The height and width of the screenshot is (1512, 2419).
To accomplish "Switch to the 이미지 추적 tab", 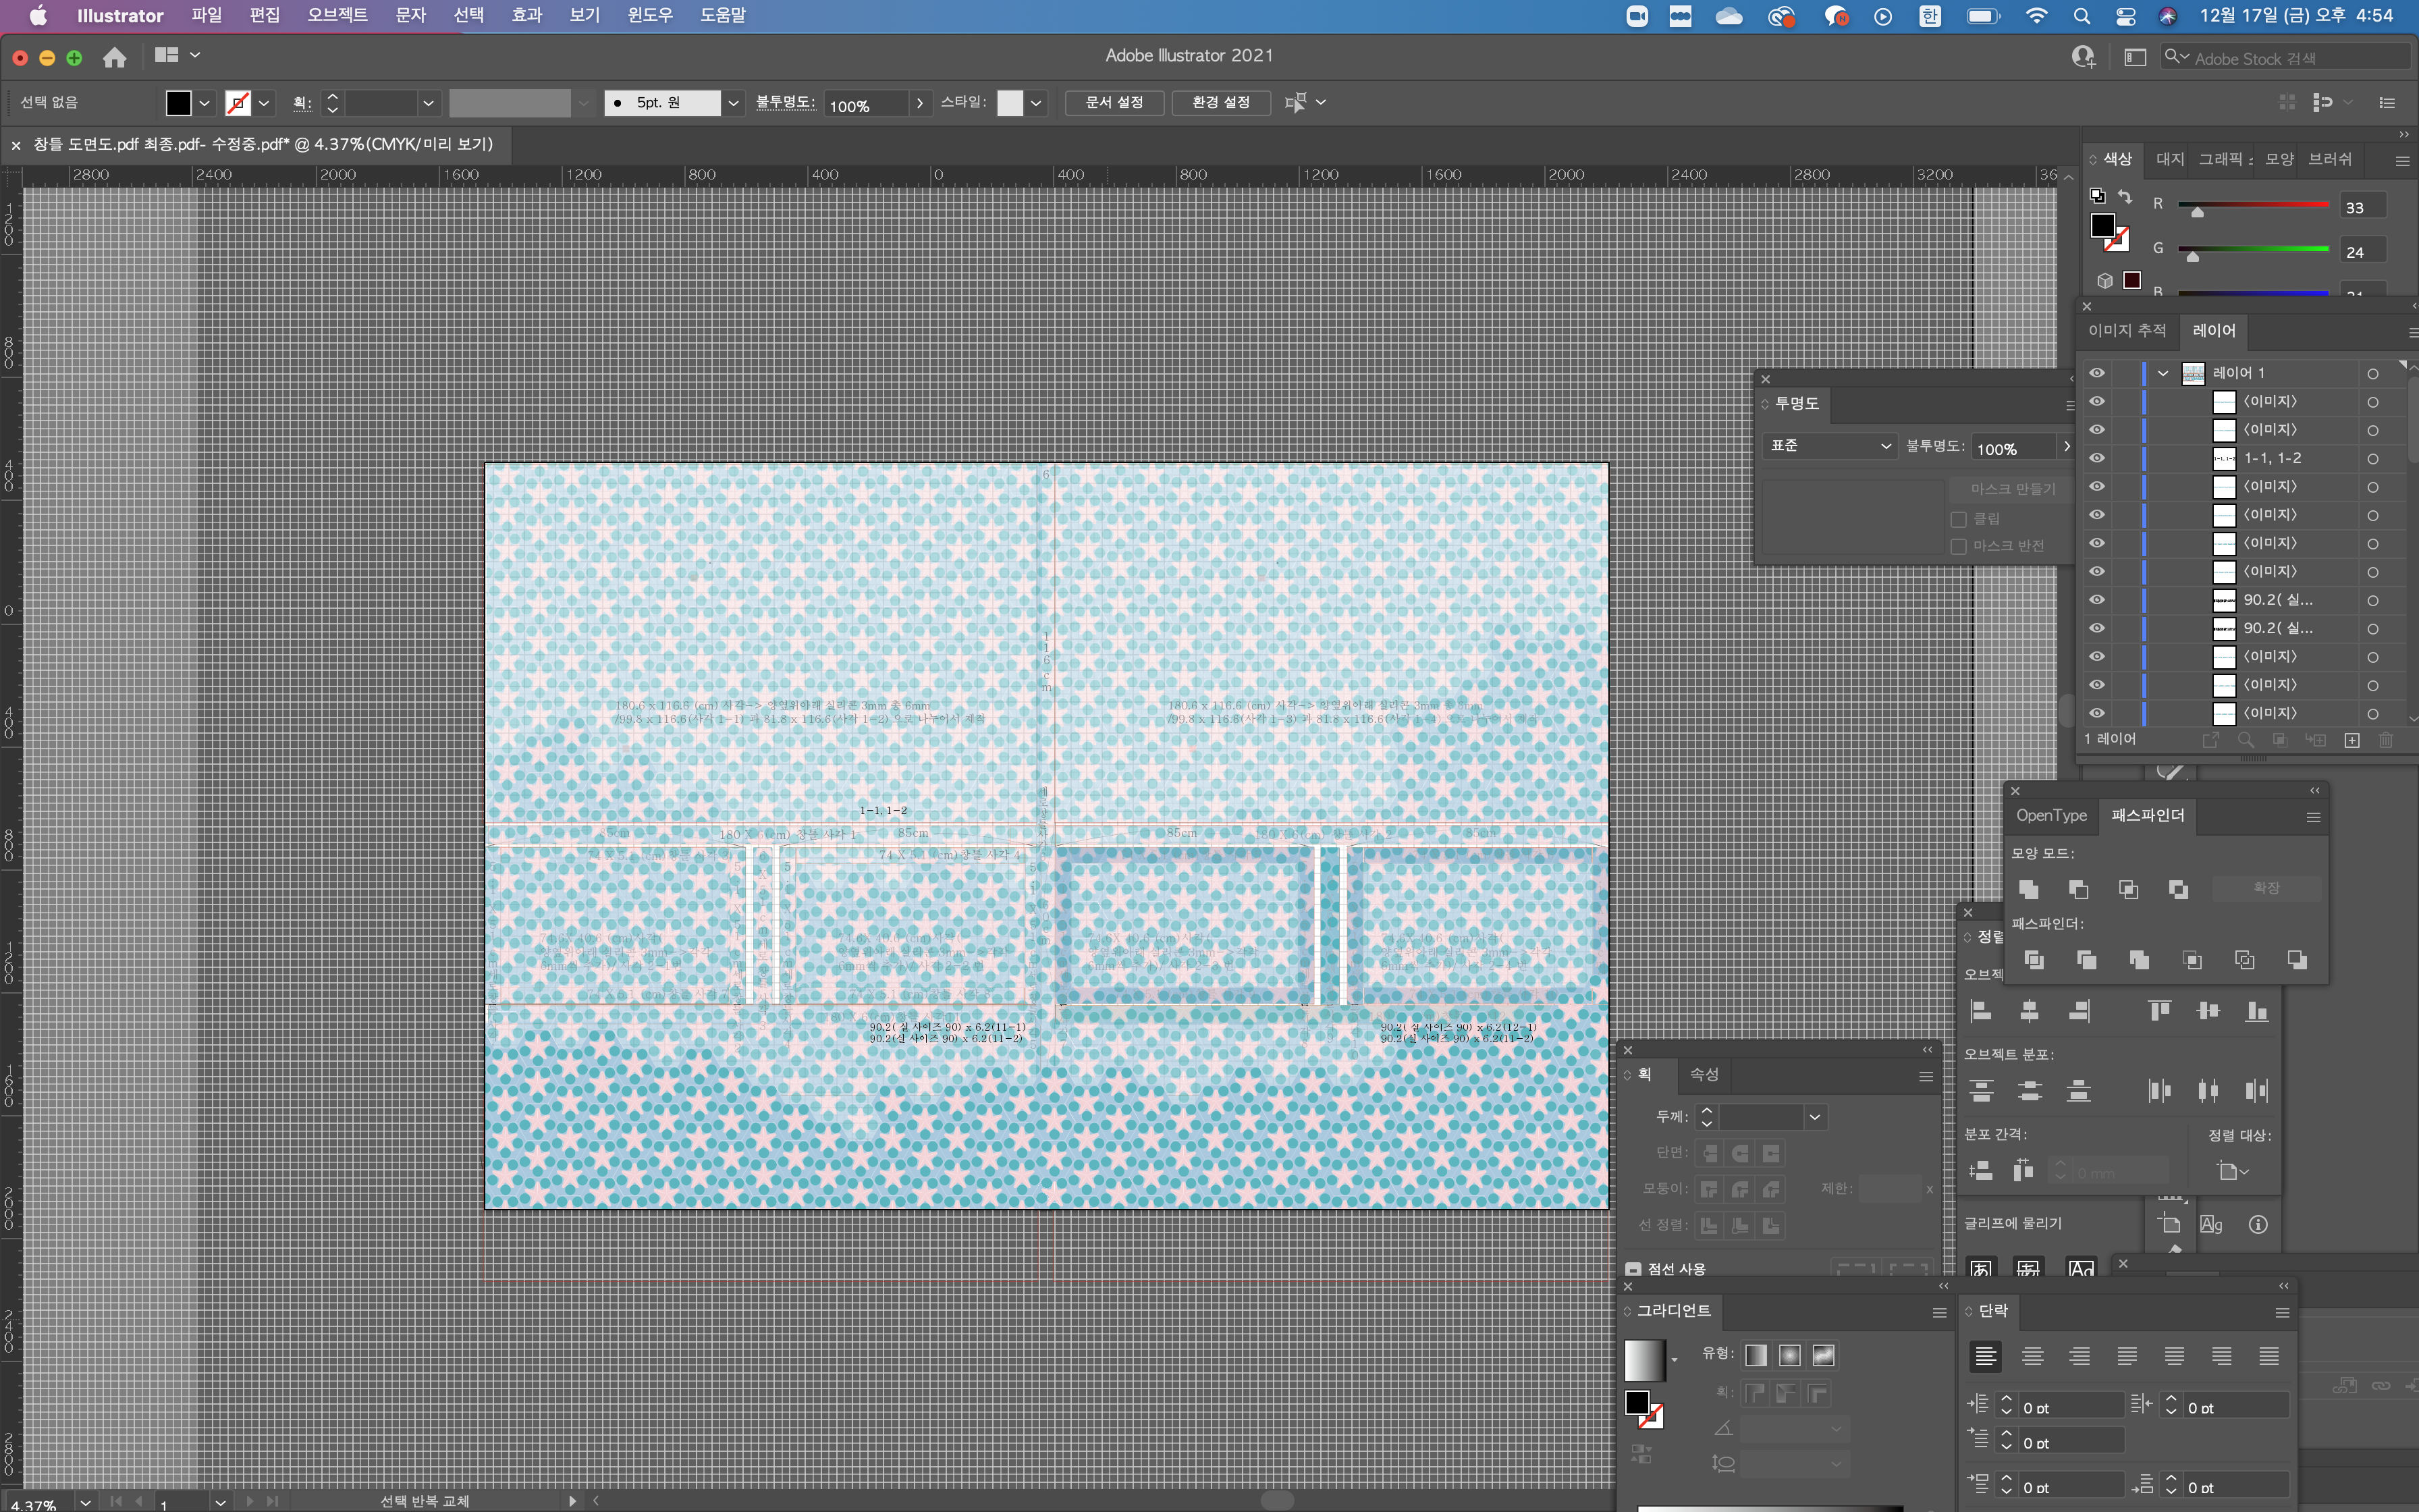I will coord(2127,331).
